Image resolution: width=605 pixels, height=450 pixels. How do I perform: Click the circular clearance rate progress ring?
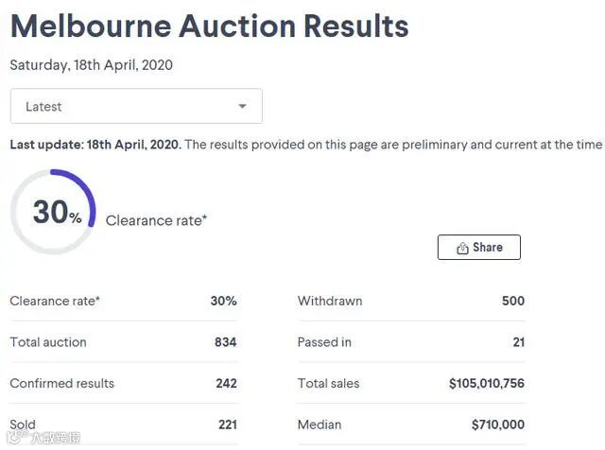[53, 212]
